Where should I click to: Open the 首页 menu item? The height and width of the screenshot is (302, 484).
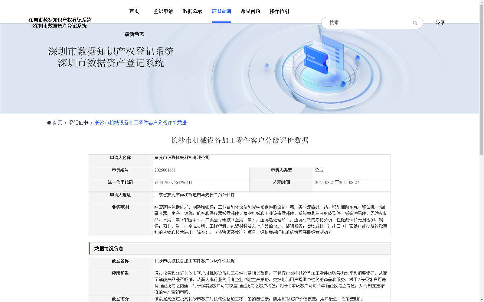click(134, 11)
